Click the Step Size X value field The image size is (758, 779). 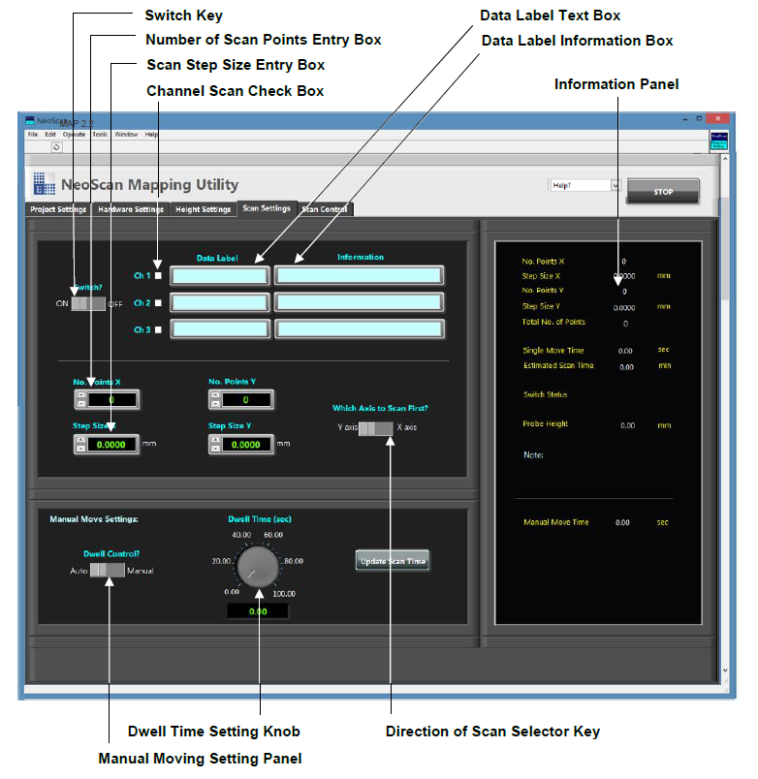[111, 445]
